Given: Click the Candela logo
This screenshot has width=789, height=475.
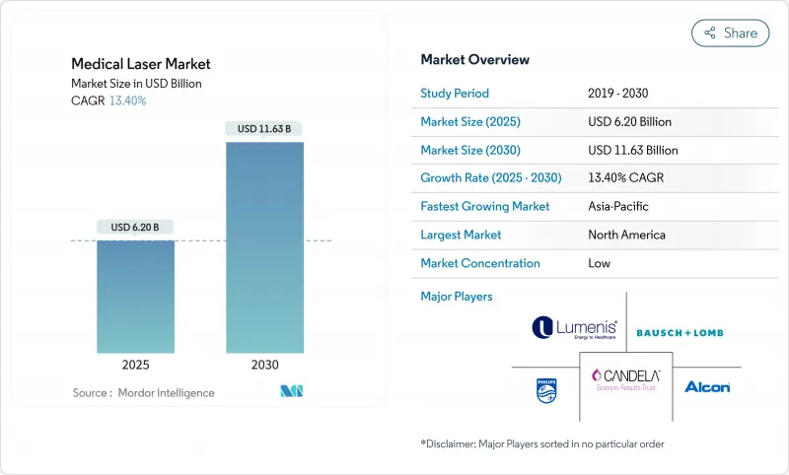Looking at the screenshot, I should point(625,380).
